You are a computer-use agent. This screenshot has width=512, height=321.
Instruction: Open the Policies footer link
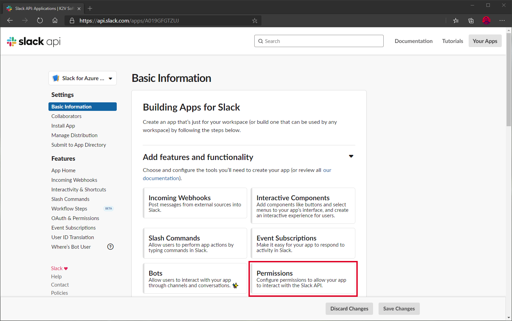[x=59, y=293]
